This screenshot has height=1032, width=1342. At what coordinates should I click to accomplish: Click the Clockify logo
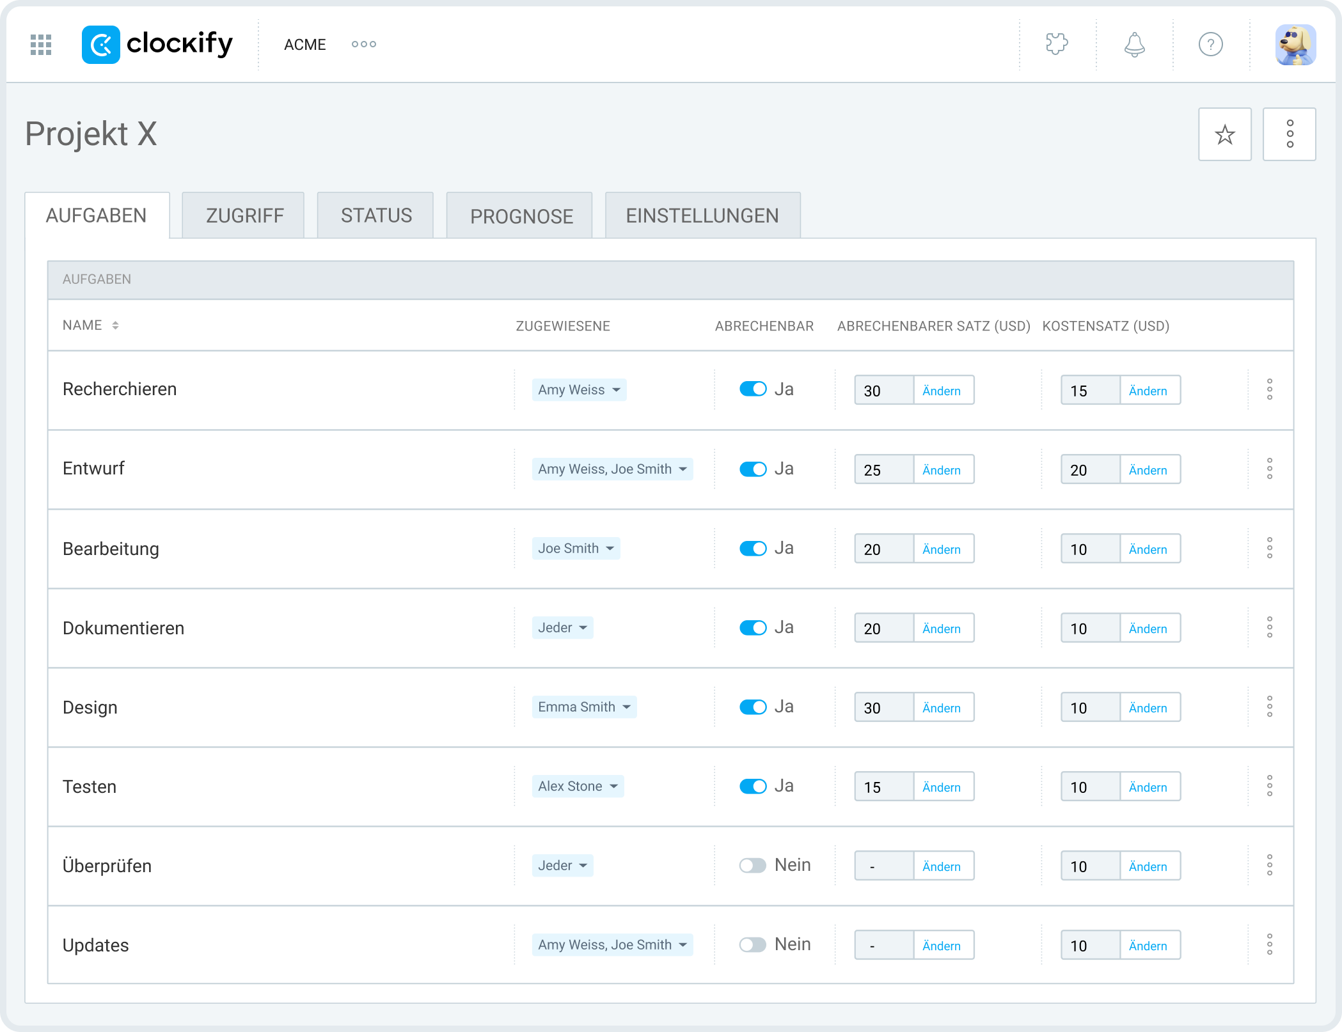pos(157,44)
